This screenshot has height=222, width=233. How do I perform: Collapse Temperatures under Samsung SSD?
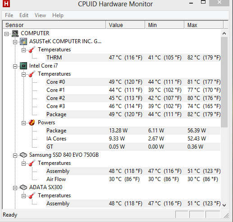click(23, 163)
